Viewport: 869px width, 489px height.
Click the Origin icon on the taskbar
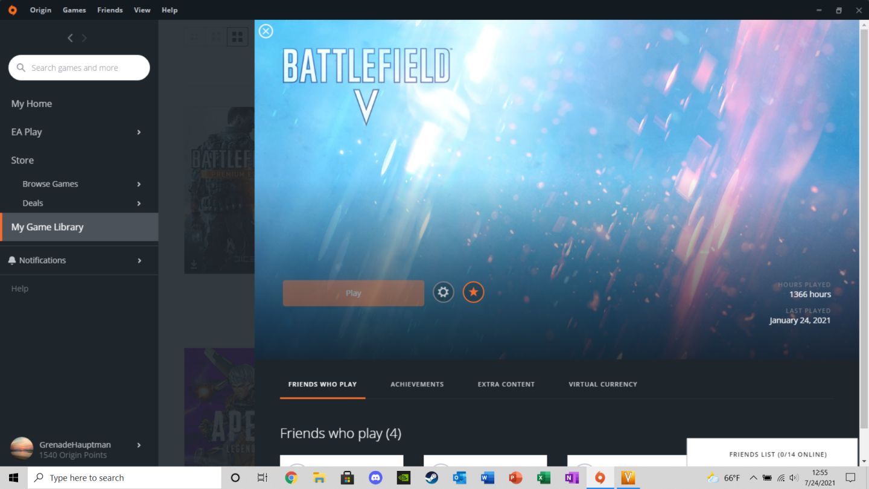600,478
